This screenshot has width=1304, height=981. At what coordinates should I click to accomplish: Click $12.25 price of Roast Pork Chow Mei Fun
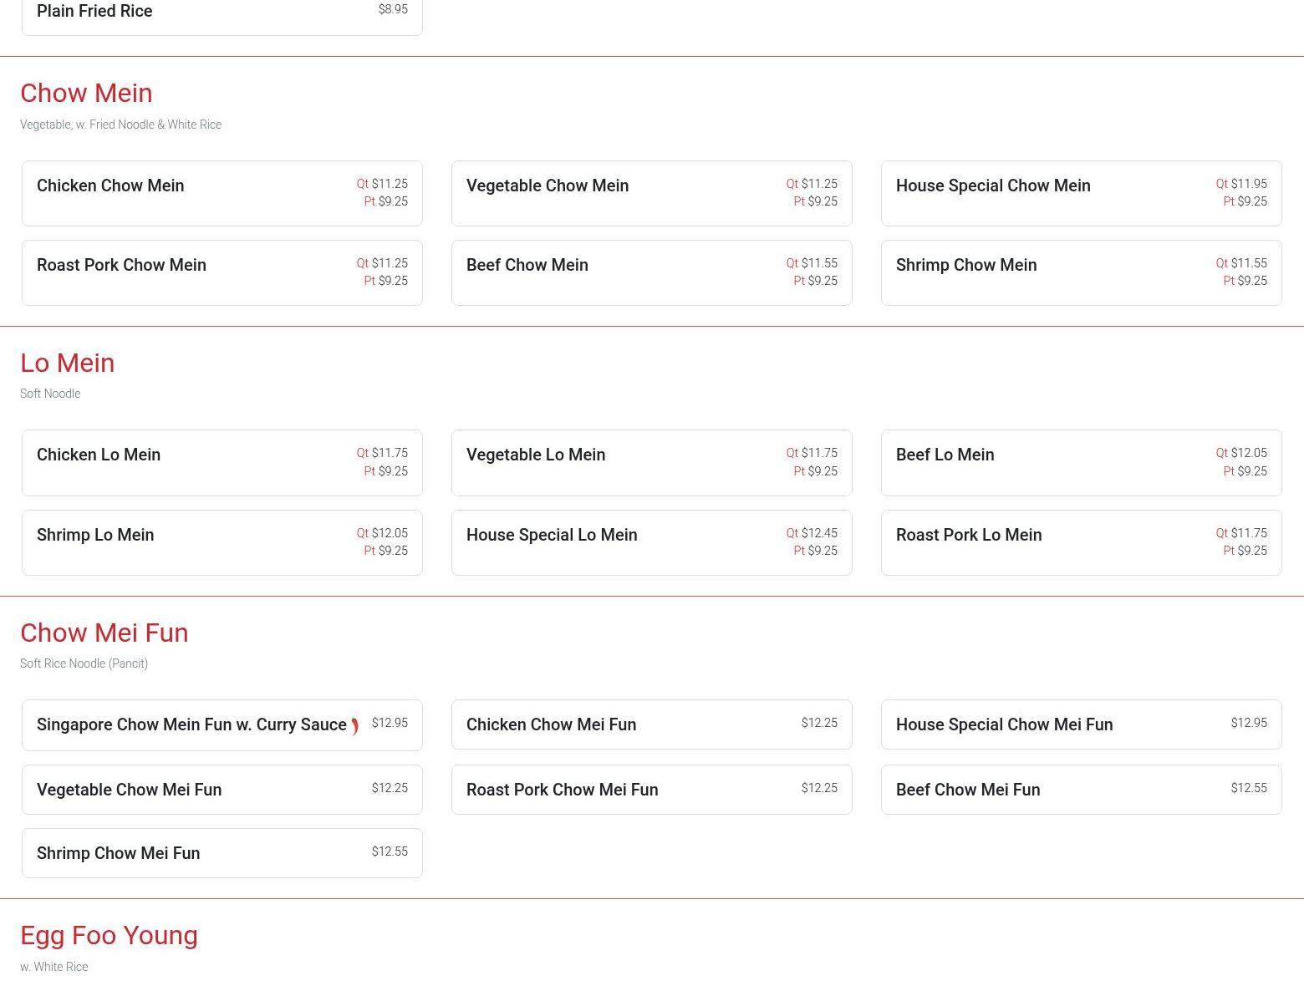819,788
